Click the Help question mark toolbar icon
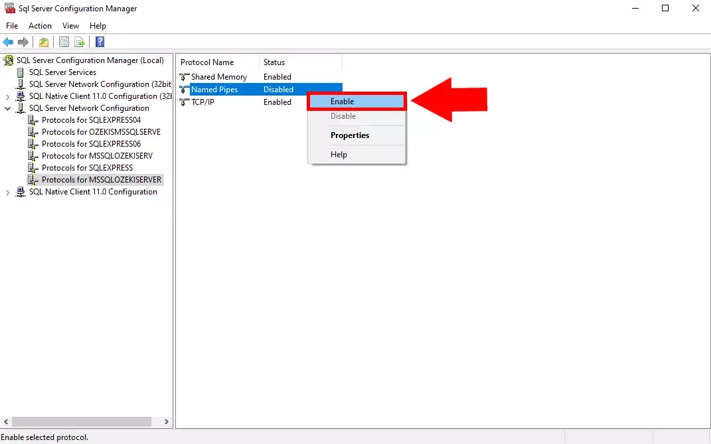This screenshot has height=444, width=711. (100, 42)
